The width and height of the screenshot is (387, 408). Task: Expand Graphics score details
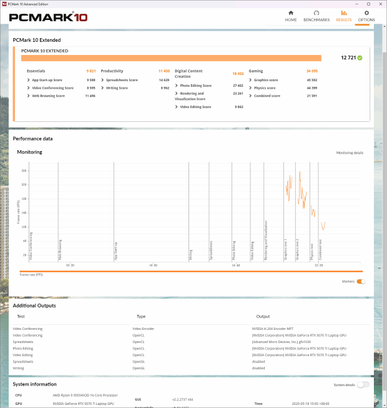click(x=250, y=80)
